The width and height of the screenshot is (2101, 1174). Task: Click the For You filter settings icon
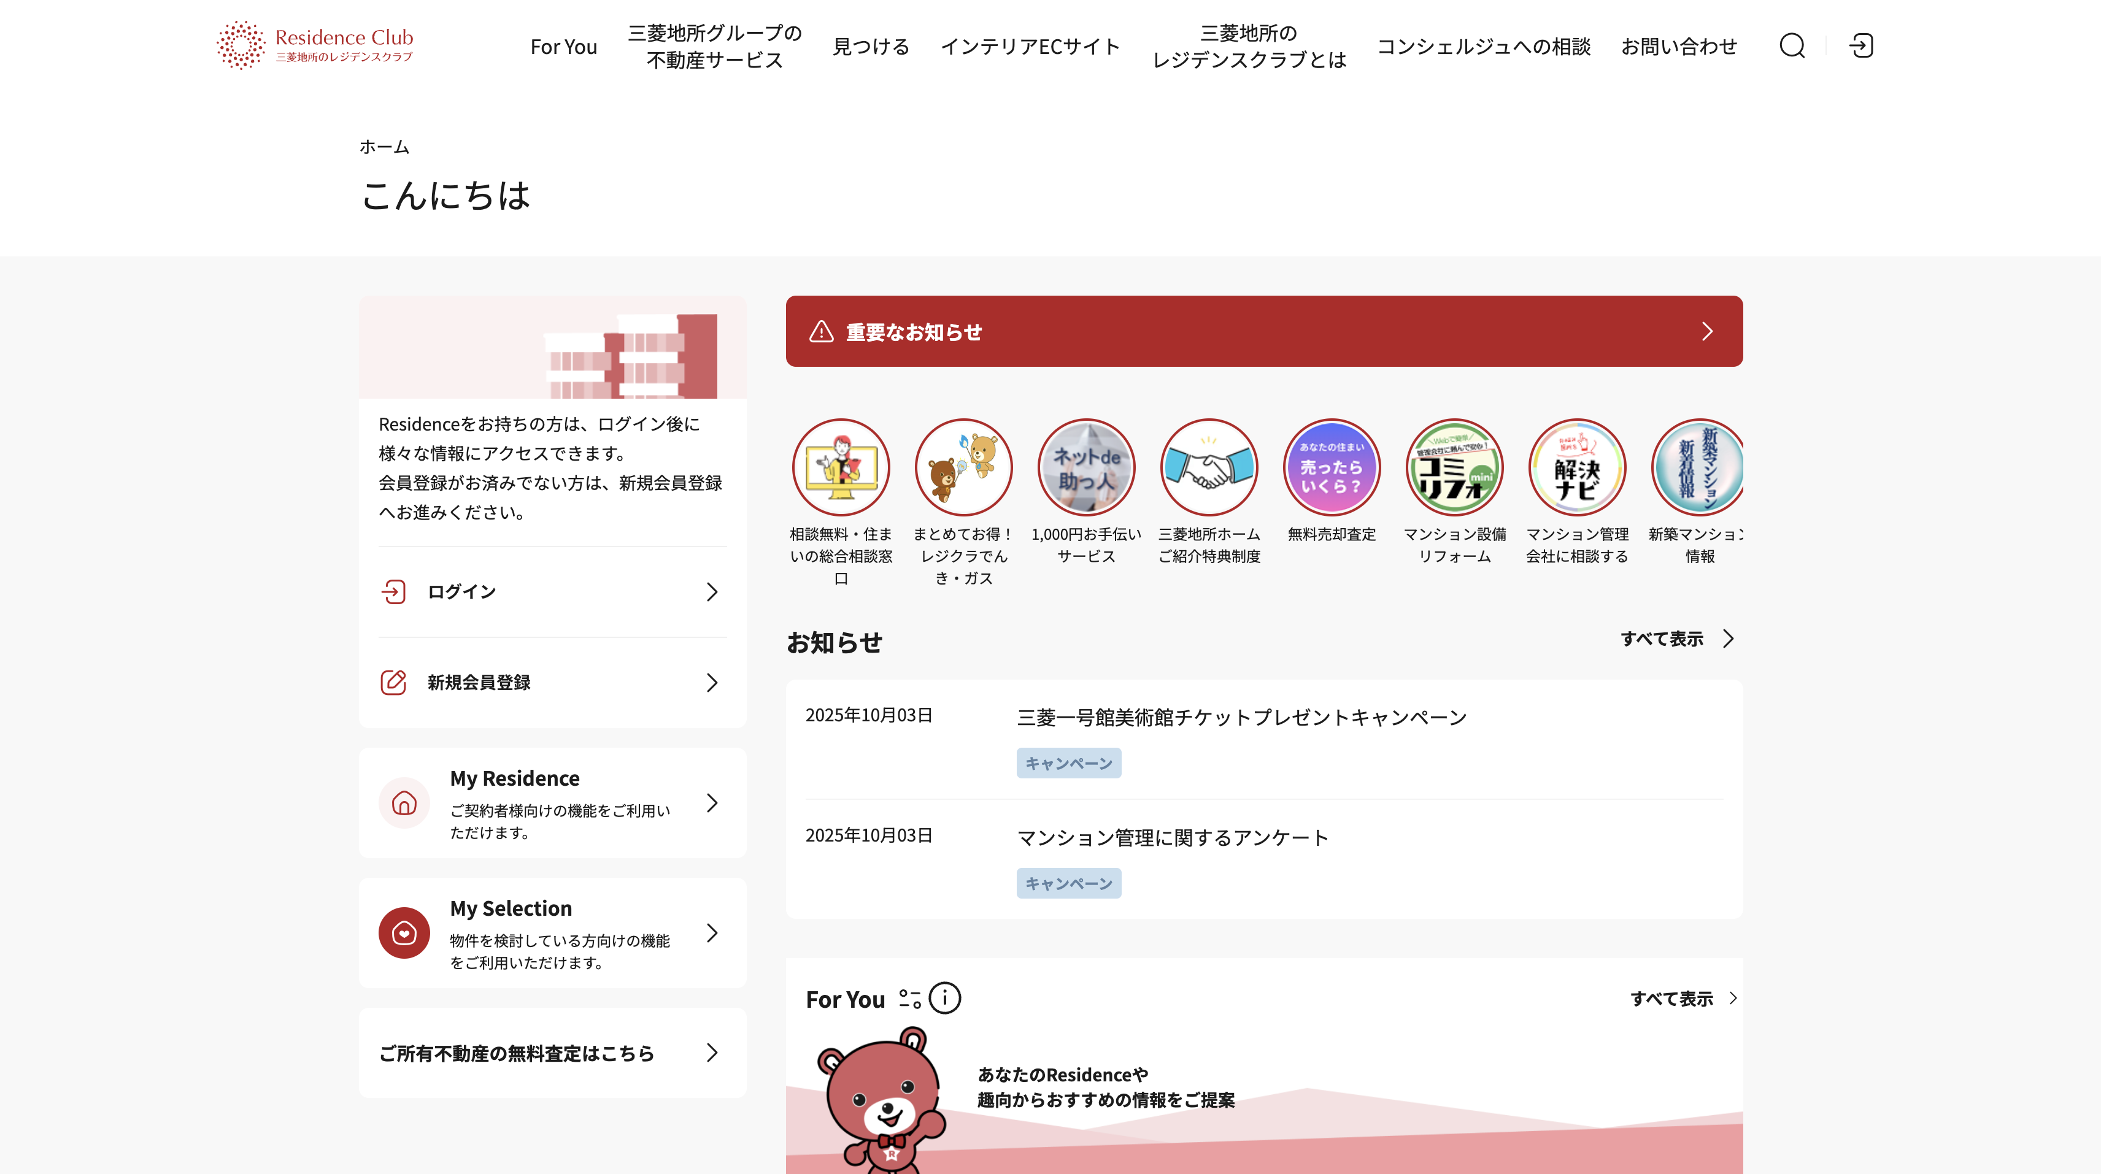coord(909,999)
